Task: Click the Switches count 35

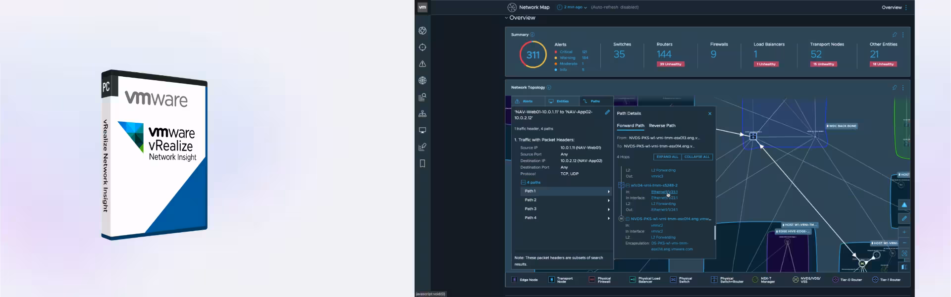Action: click(x=619, y=54)
